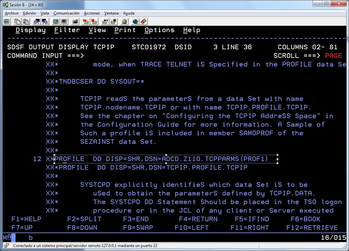
Task: Click the clipboard support toolbar icon
Action: click(124, 21)
